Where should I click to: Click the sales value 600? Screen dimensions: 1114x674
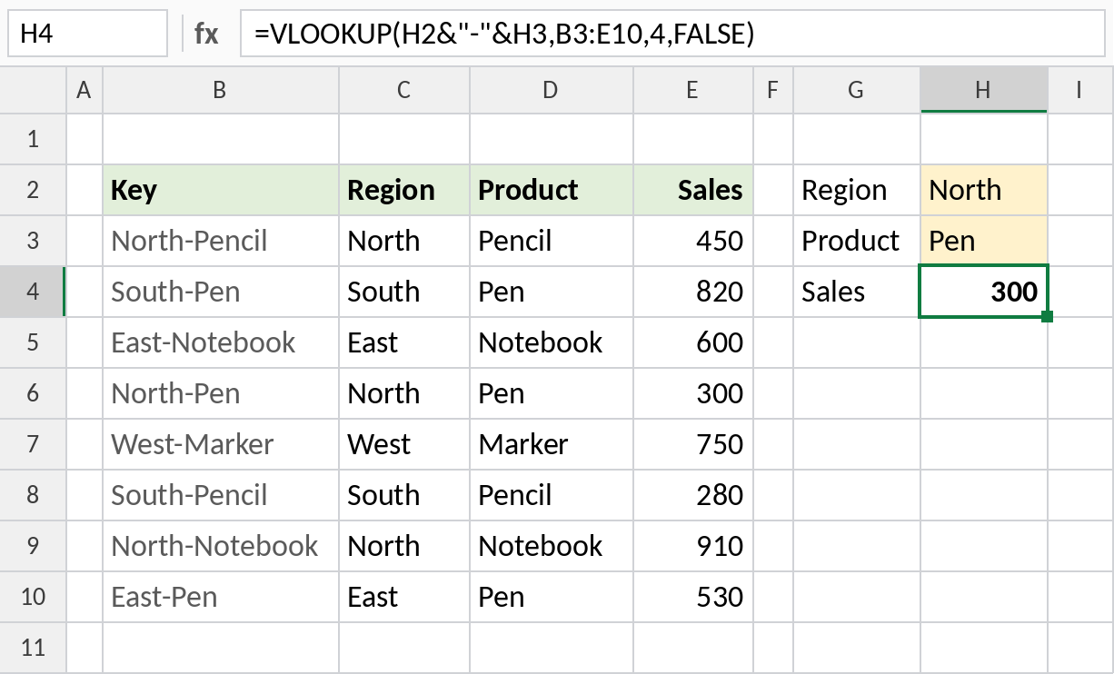click(x=693, y=342)
